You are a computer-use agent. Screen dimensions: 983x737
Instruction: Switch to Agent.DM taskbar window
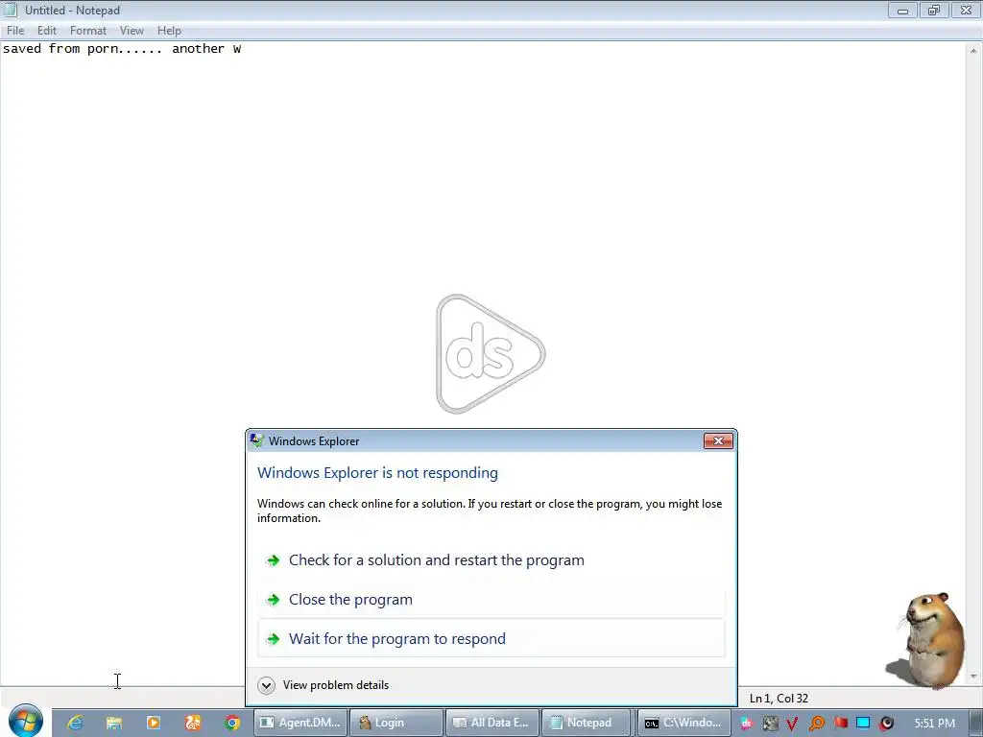click(x=300, y=723)
